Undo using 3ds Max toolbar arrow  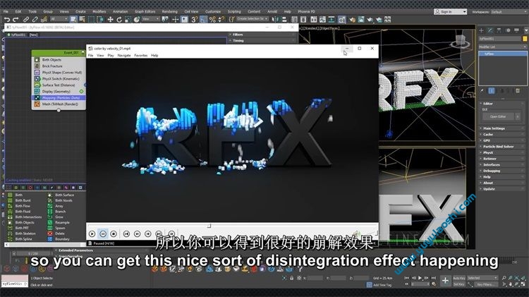7,20
